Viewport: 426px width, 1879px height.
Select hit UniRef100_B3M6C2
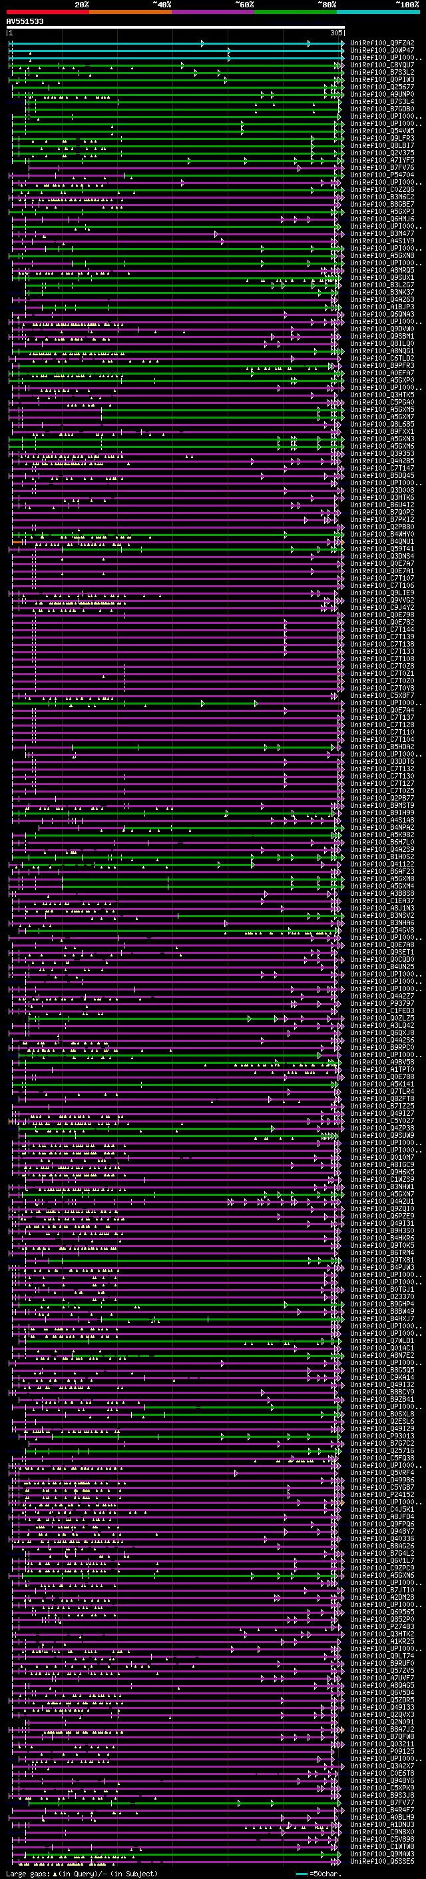tap(382, 197)
